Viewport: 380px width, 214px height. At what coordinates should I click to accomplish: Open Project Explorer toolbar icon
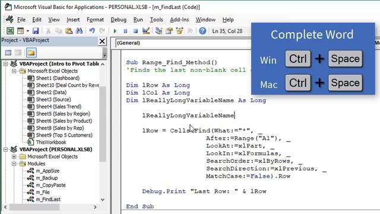159,31
